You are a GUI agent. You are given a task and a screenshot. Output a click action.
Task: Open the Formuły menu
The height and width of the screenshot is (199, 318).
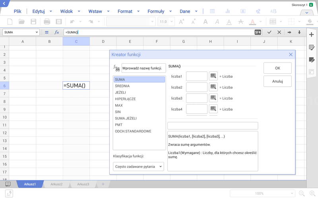pyautogui.click(x=156, y=12)
